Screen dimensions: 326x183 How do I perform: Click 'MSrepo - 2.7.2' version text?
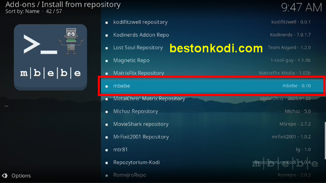click(295, 124)
